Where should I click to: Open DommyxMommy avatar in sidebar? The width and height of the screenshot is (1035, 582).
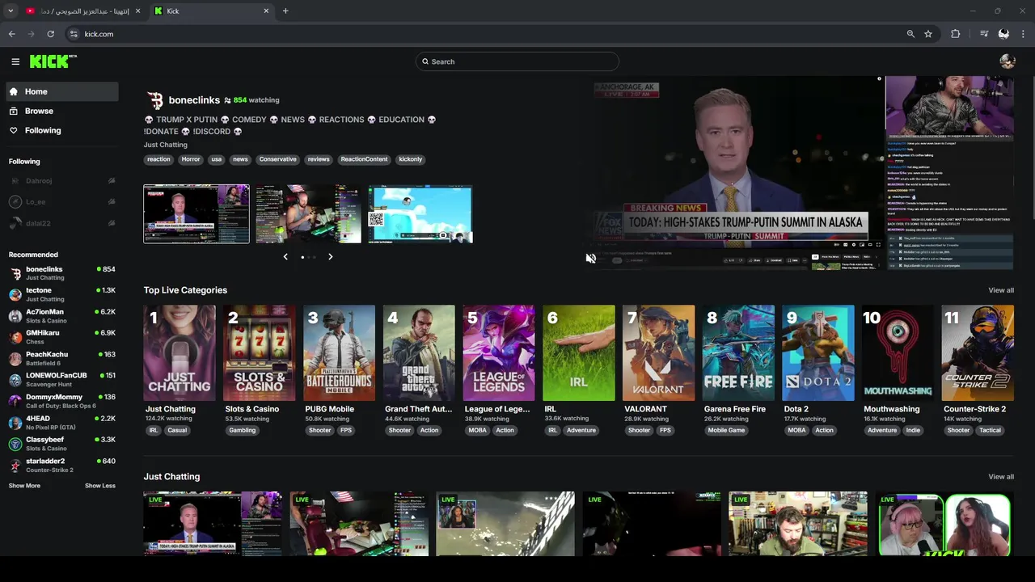point(15,401)
